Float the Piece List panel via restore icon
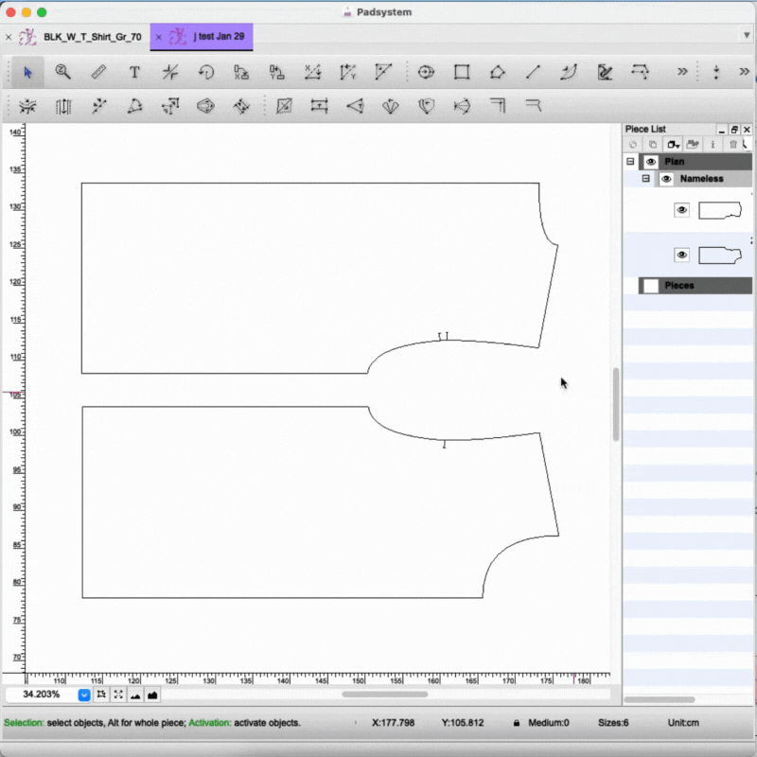Viewport: 757px width, 757px height. point(734,130)
